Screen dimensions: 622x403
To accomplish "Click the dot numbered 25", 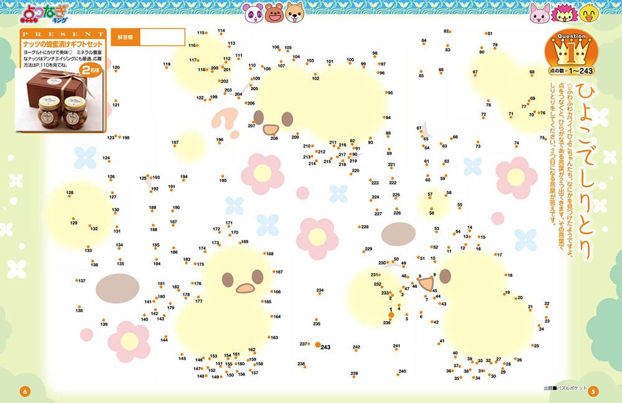I will (x=532, y=346).
